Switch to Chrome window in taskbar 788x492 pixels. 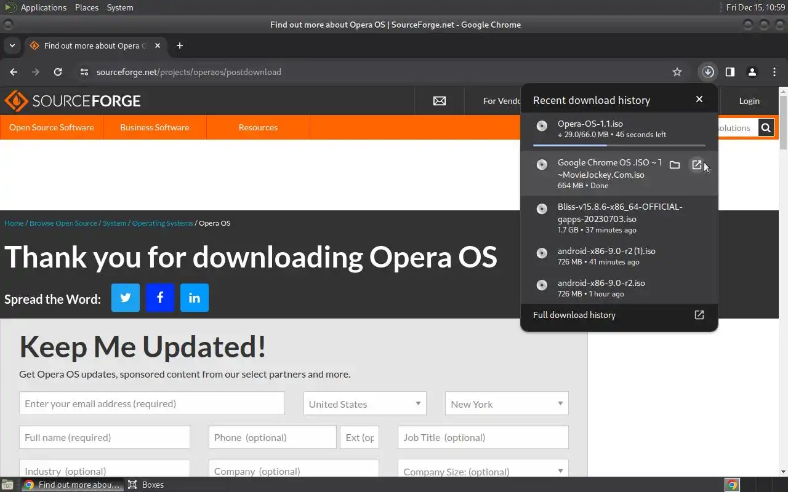coord(72,485)
